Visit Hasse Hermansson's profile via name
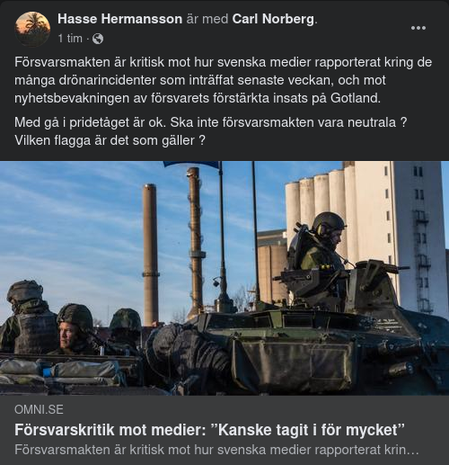Screen dimensions: 449x465 click(x=119, y=19)
